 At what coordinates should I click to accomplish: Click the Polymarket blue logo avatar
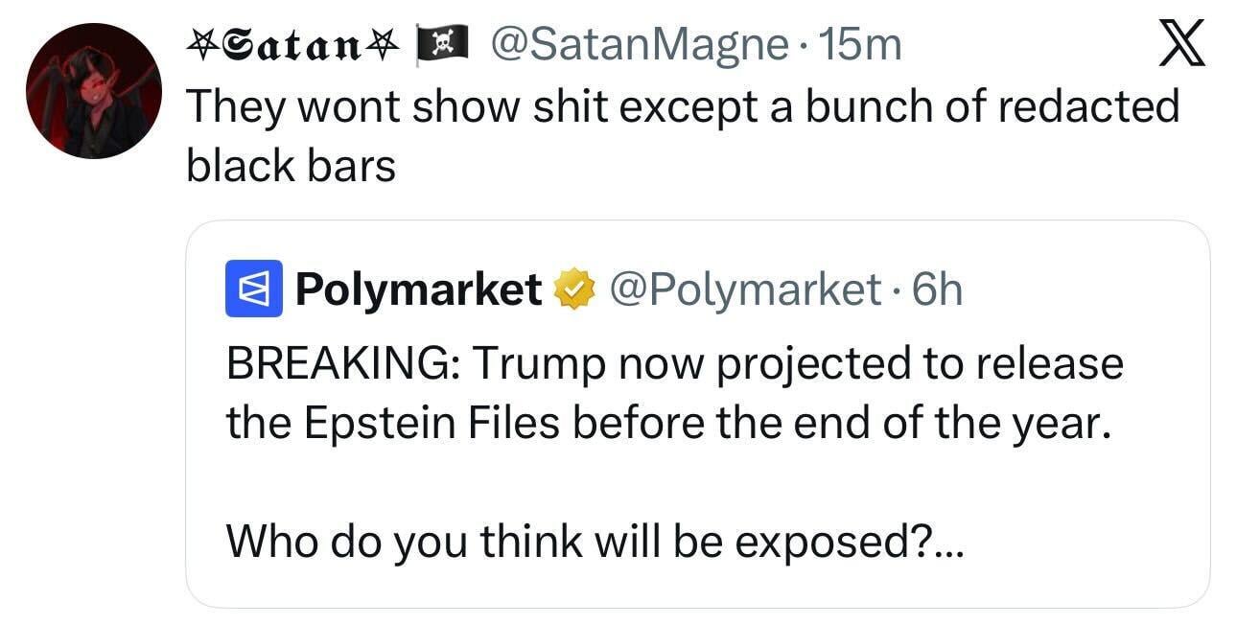(252, 289)
